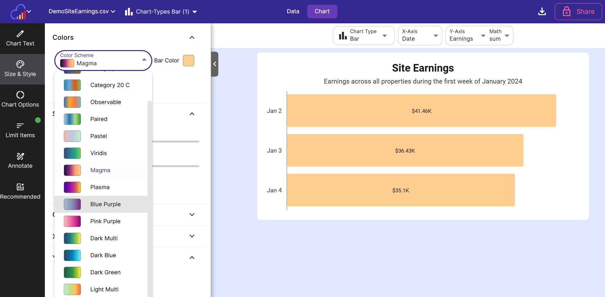Click the Observable gradient swatch
Image resolution: width=605 pixels, height=297 pixels.
coord(72,102)
